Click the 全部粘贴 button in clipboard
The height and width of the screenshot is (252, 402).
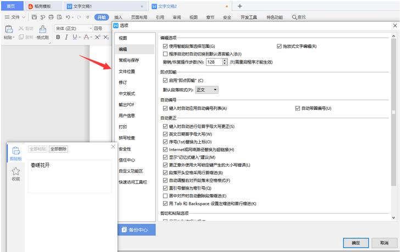click(38, 149)
